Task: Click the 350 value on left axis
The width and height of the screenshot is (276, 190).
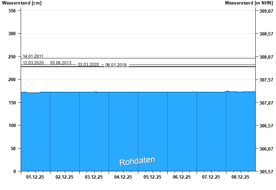Action: tap(12, 11)
